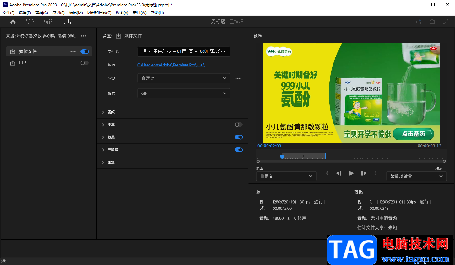
Task: Open the 缩放以适合 zoom dropdown
Action: tap(416, 176)
